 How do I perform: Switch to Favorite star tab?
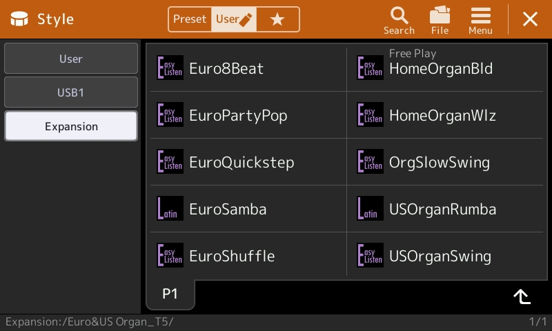pos(278,19)
